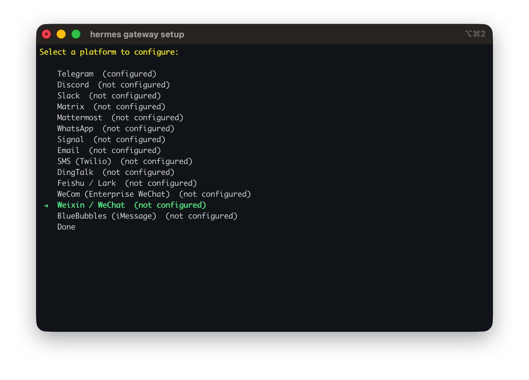Pick the Signal (not configured) row
This screenshot has width=529, height=380.
(111, 139)
